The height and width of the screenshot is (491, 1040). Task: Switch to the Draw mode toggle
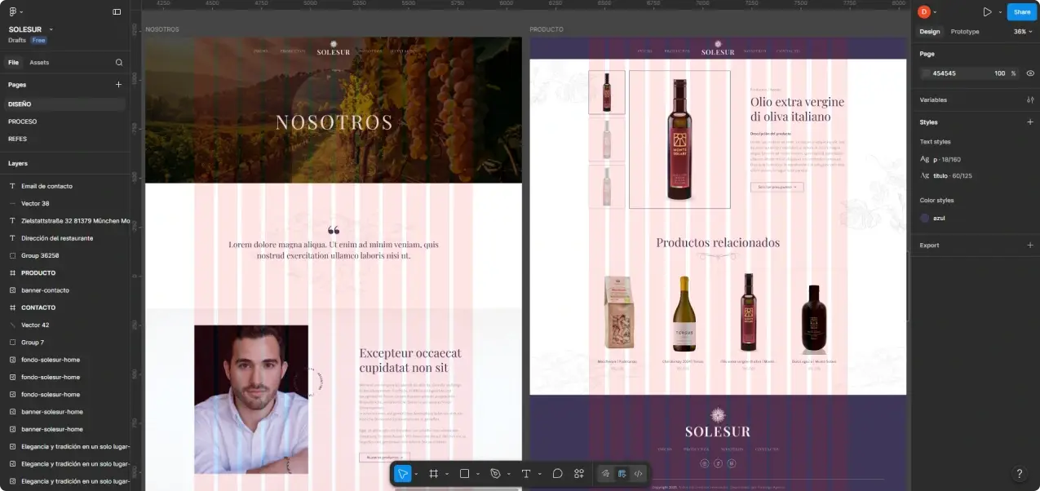[605, 474]
